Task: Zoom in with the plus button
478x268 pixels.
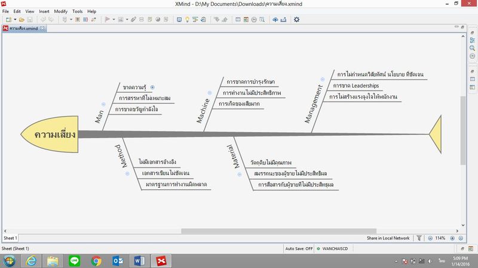Action: click(452, 238)
